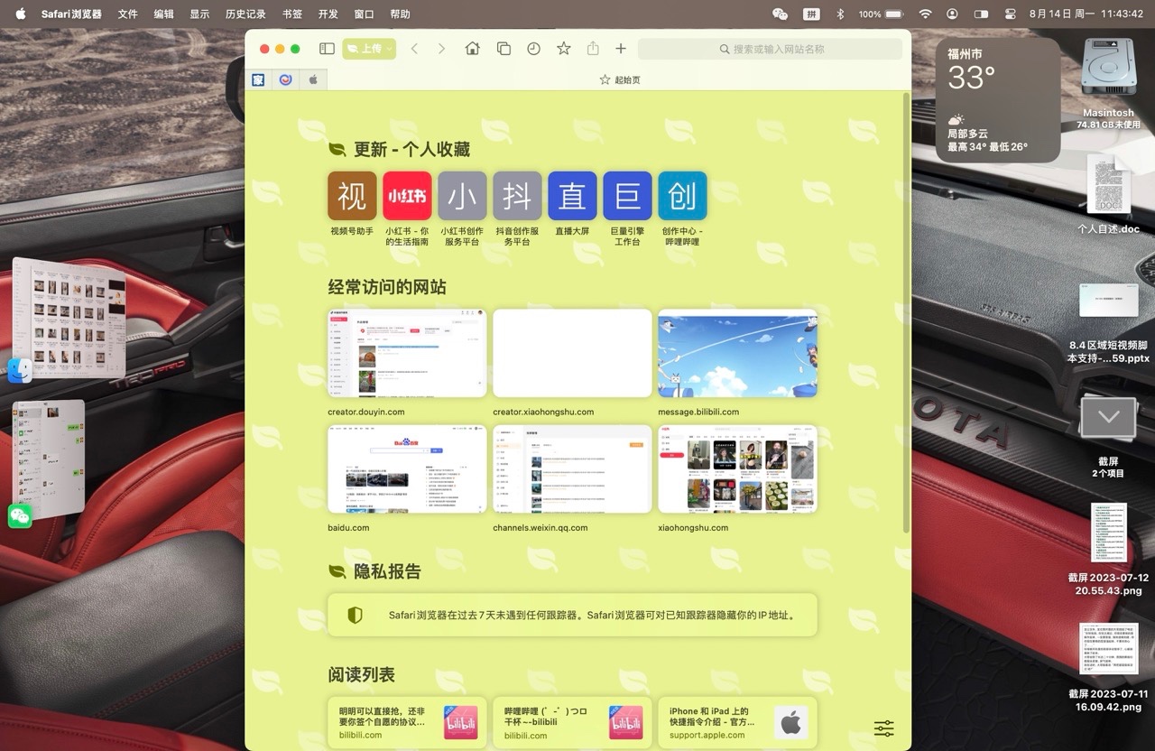Open reading list item iPhone 和 iPad 上的快捷指令介绍

coord(737,723)
